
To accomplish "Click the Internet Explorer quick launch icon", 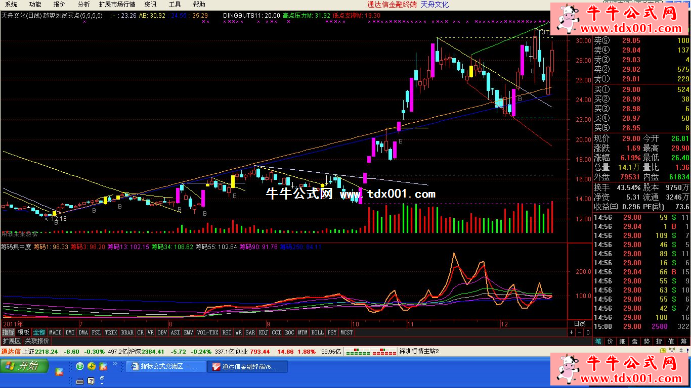I will coord(80,366).
